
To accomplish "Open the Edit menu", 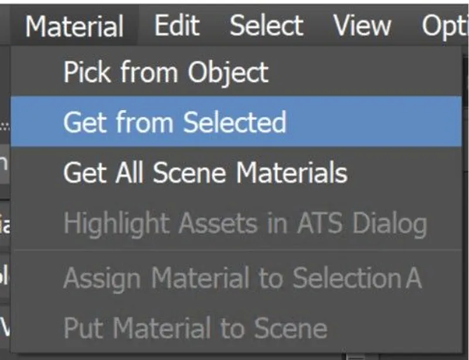I will click(177, 25).
